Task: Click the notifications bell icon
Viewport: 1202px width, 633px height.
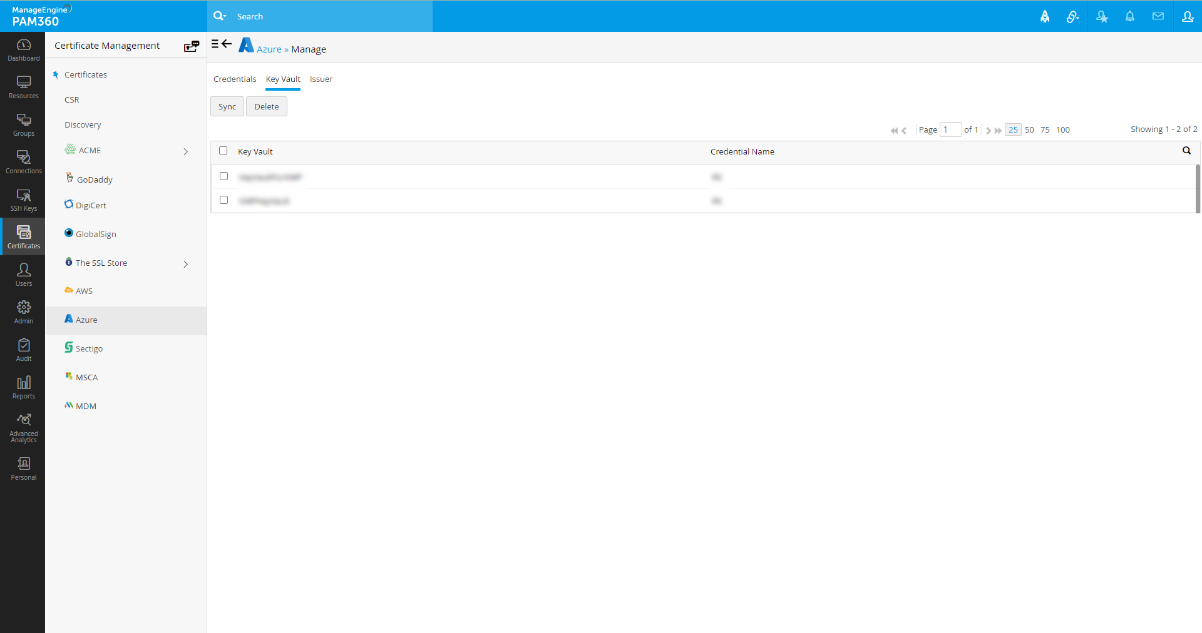Action: 1130,16
